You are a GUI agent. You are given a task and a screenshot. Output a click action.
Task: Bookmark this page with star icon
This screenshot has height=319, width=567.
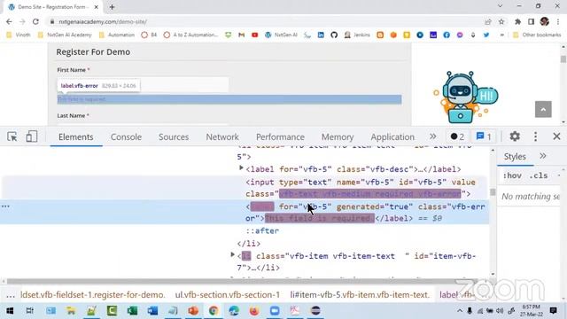point(501,21)
